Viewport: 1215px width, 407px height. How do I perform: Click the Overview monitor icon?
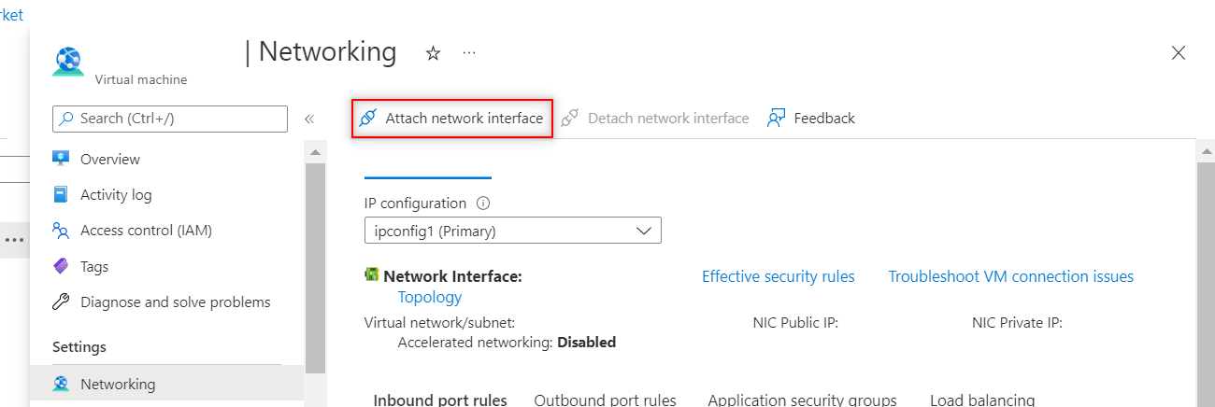[x=62, y=159]
